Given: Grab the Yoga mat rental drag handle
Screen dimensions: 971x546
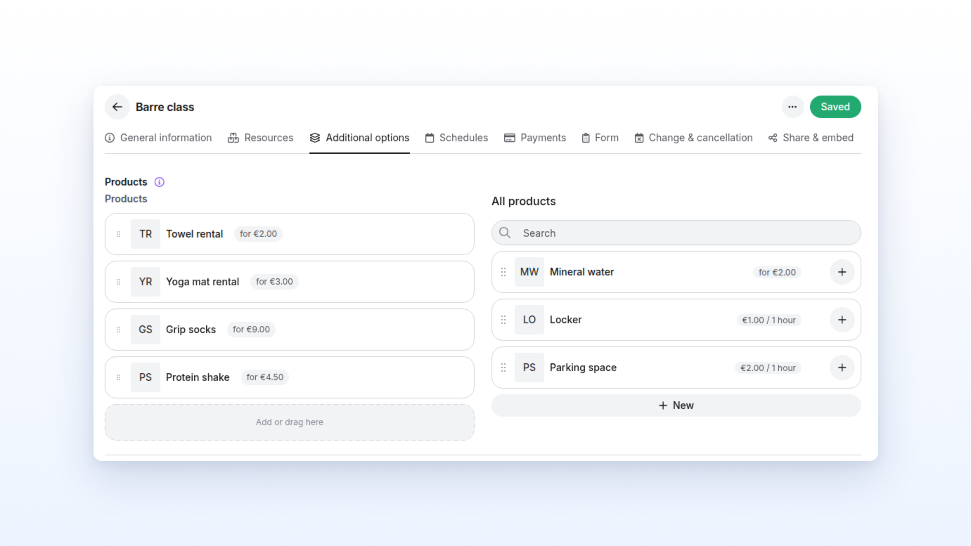Looking at the screenshot, I should point(118,282).
